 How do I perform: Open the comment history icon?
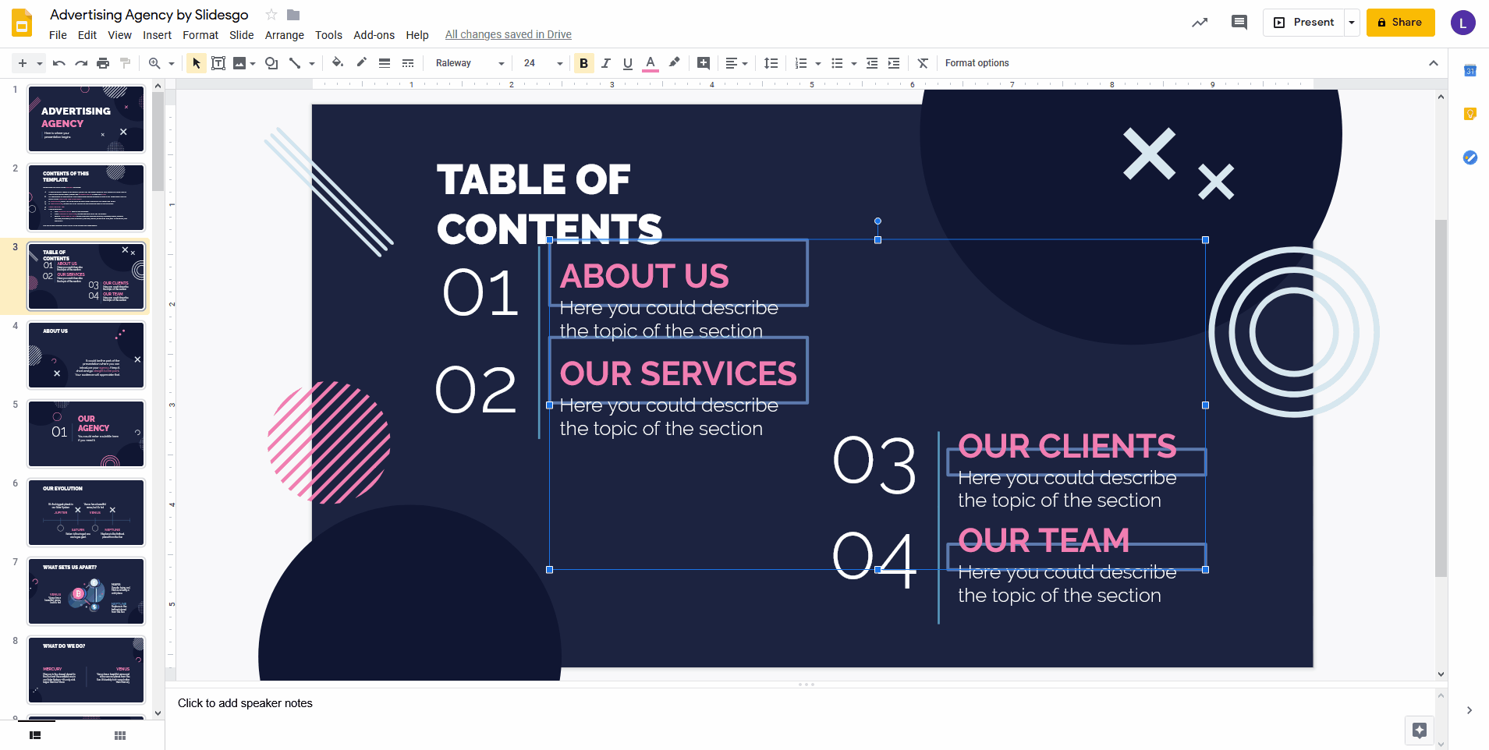pyautogui.click(x=1239, y=23)
